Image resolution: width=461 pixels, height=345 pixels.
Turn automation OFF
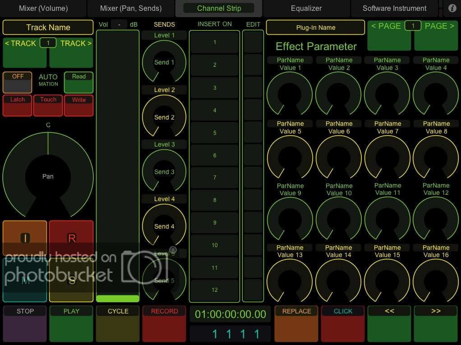coord(18,83)
